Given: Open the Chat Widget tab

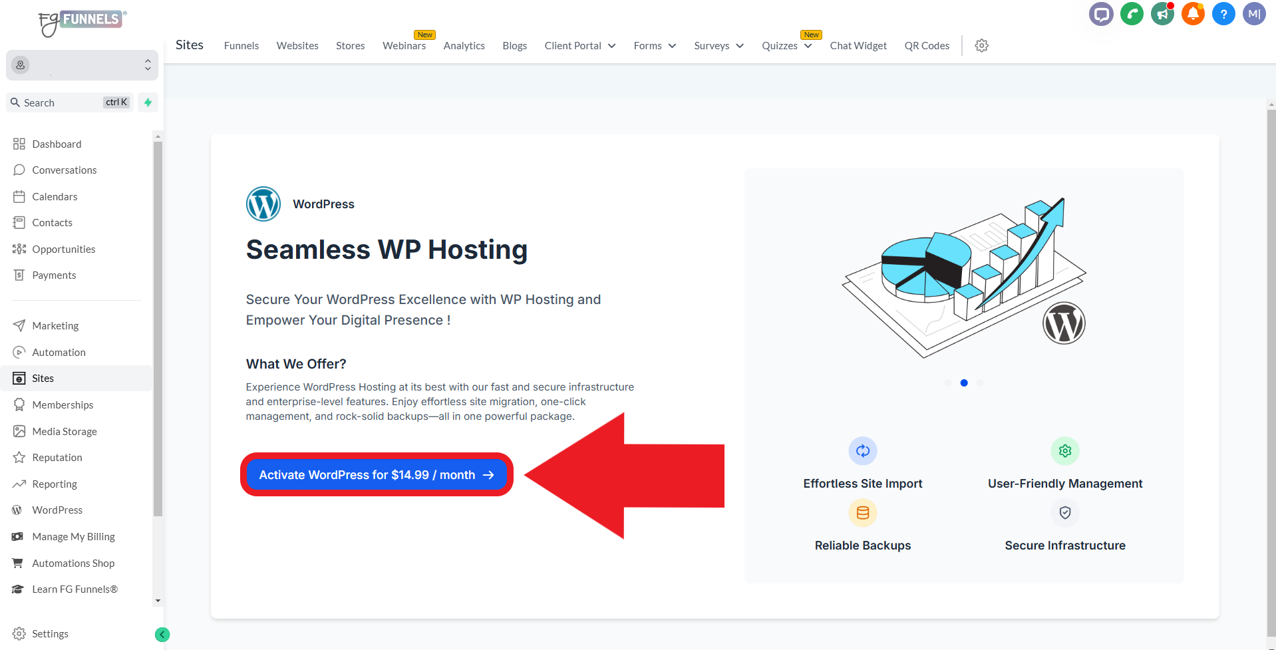Looking at the screenshot, I should coord(858,46).
